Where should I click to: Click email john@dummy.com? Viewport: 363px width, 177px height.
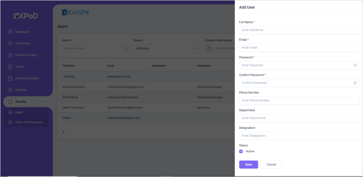[x=119, y=77]
